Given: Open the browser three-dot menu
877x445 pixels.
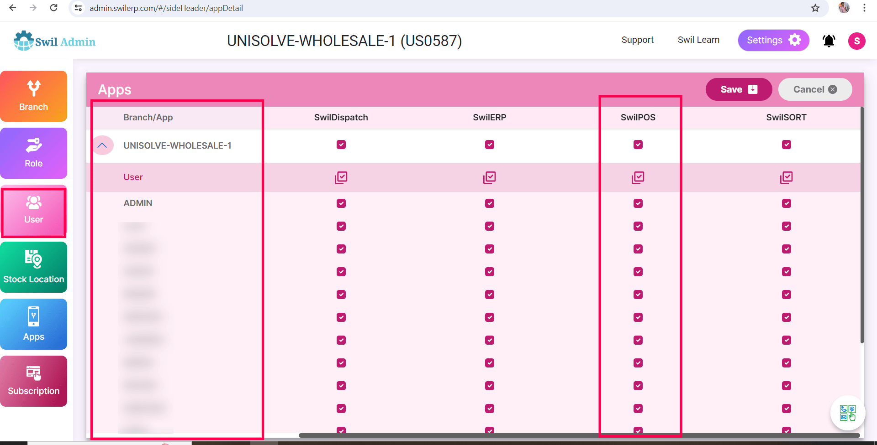Looking at the screenshot, I should click(x=864, y=8).
